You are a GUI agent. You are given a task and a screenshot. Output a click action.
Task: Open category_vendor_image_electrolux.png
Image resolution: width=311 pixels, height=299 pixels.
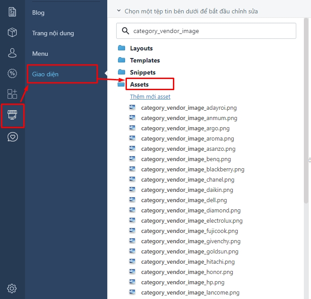[192, 221]
